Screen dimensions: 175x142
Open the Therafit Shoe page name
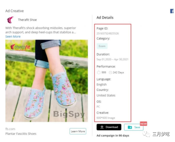(27, 20)
